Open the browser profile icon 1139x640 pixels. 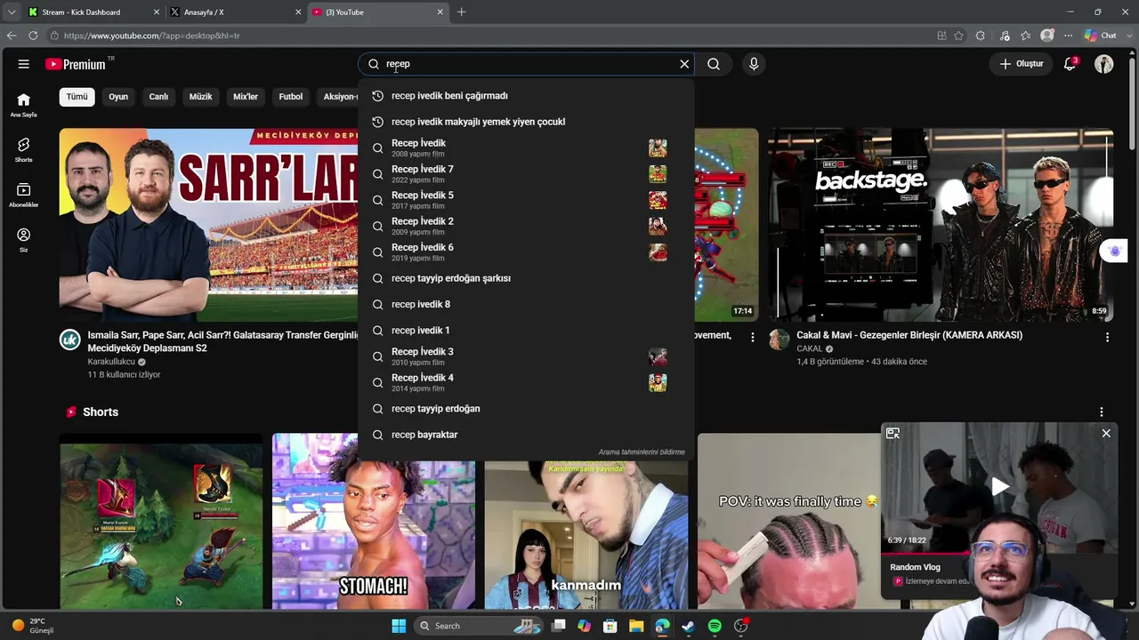tap(1047, 36)
